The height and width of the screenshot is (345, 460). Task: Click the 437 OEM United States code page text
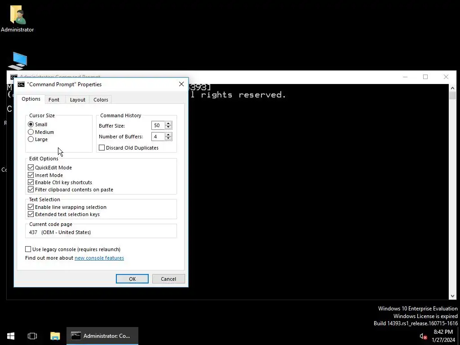click(60, 232)
